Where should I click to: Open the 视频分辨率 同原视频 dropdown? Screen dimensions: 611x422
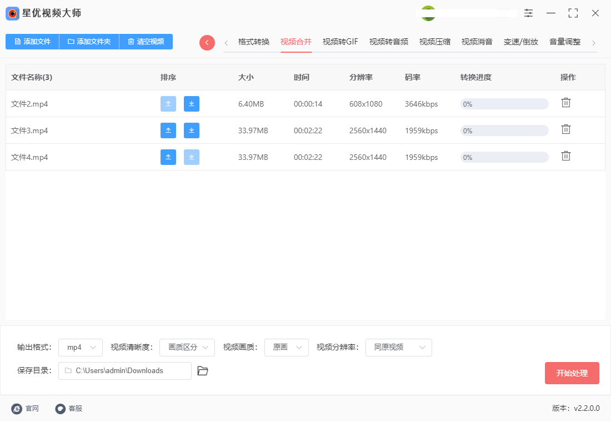[x=398, y=348]
